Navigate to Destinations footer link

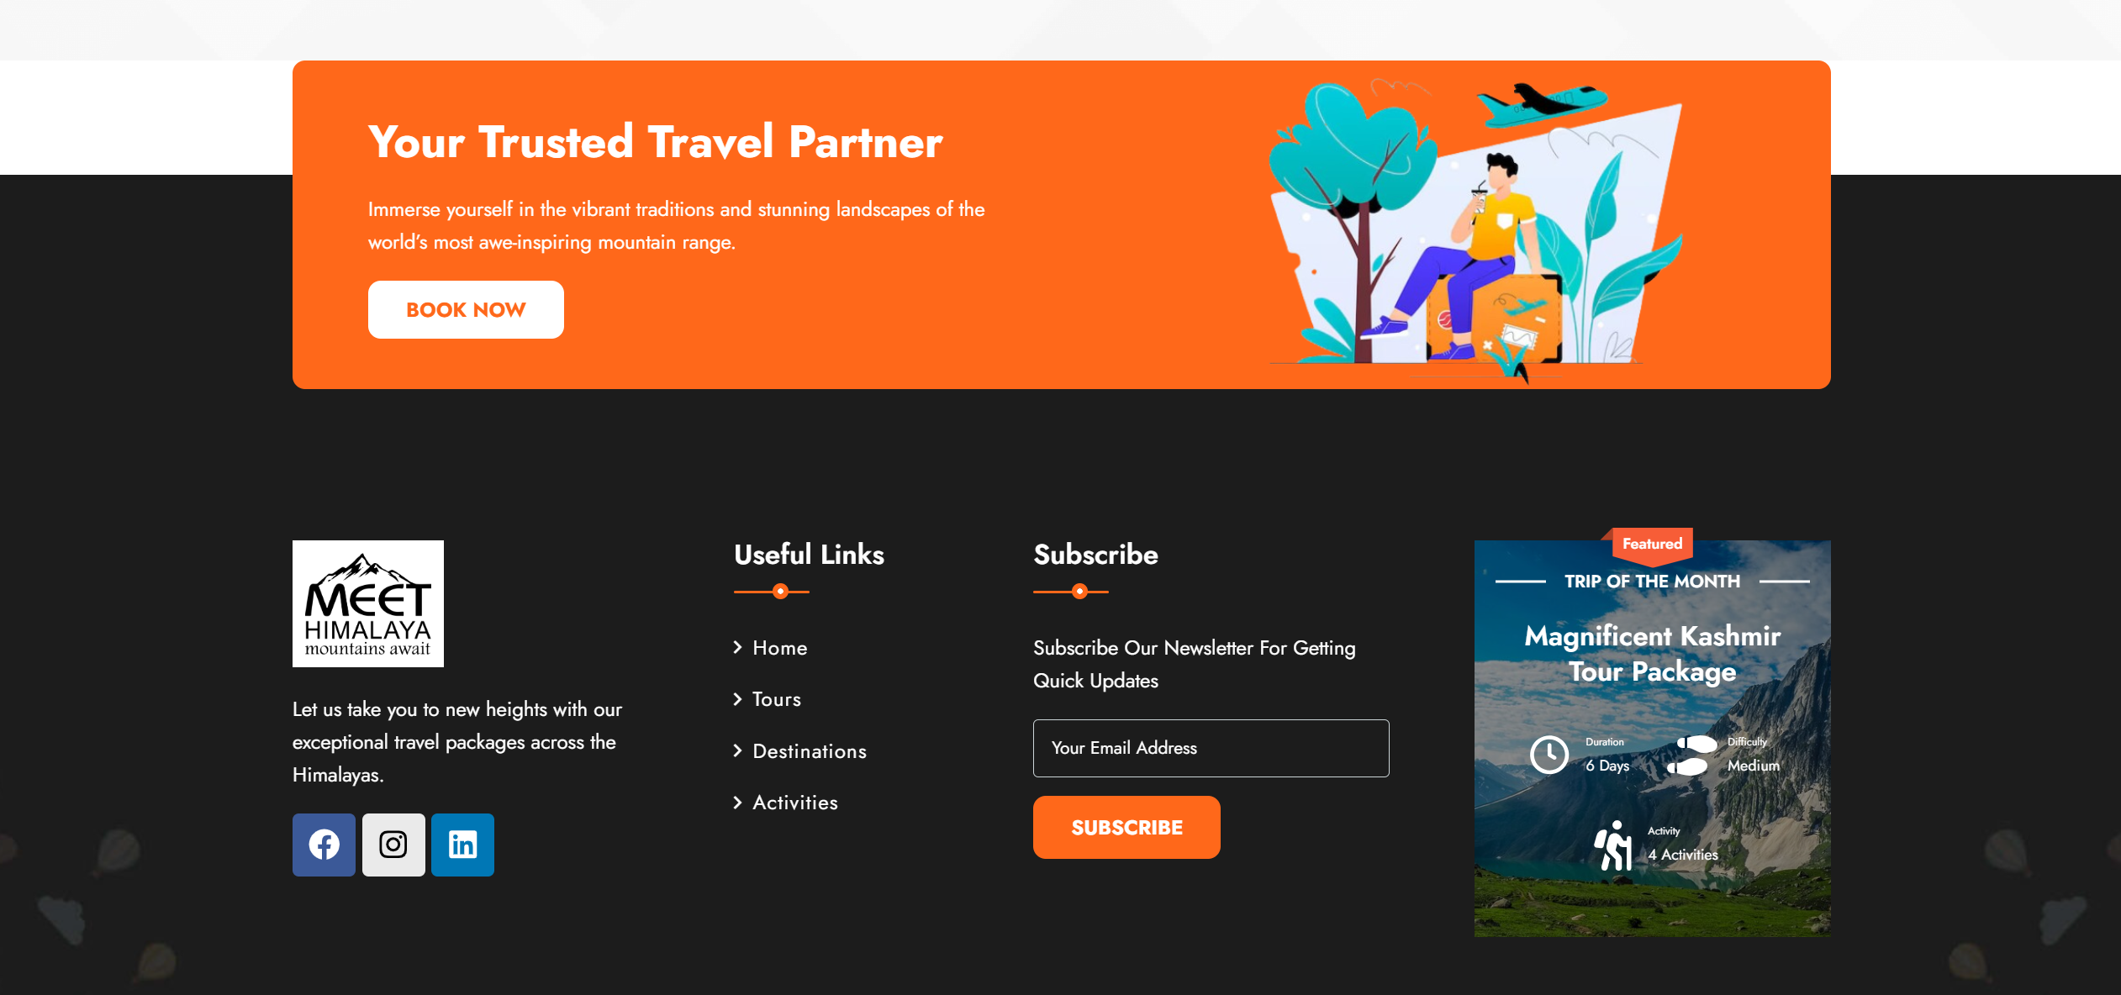click(x=809, y=751)
